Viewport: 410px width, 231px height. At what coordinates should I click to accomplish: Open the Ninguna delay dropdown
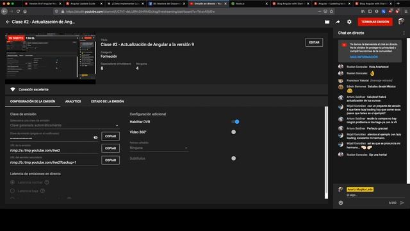[x=159, y=148]
